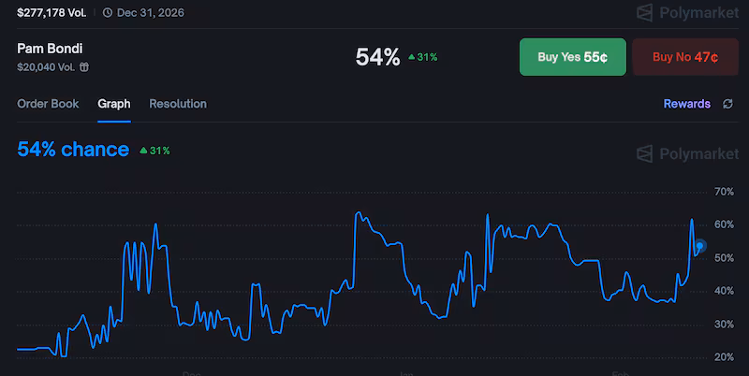Click the blue dot at graph line end

[x=699, y=246]
